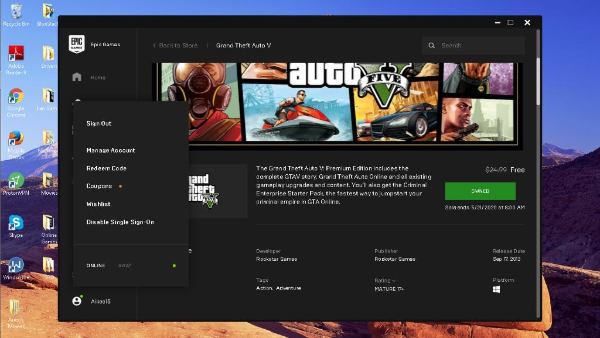Screen dimensions: 600x338
Task: Click Back to Store link
Action: point(175,46)
